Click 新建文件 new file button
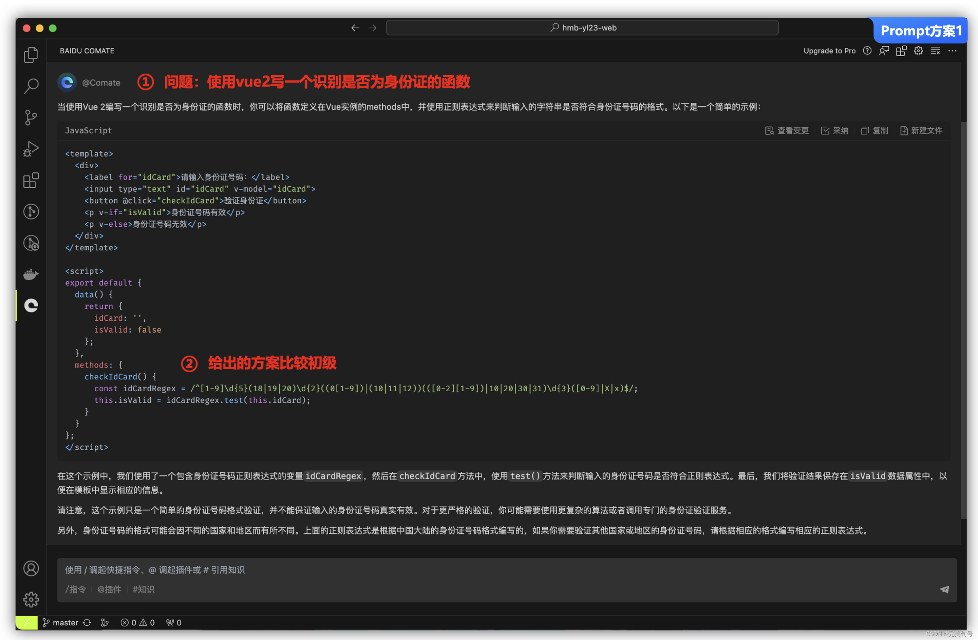Viewport: 978px width, 640px height. pyautogui.click(x=921, y=131)
